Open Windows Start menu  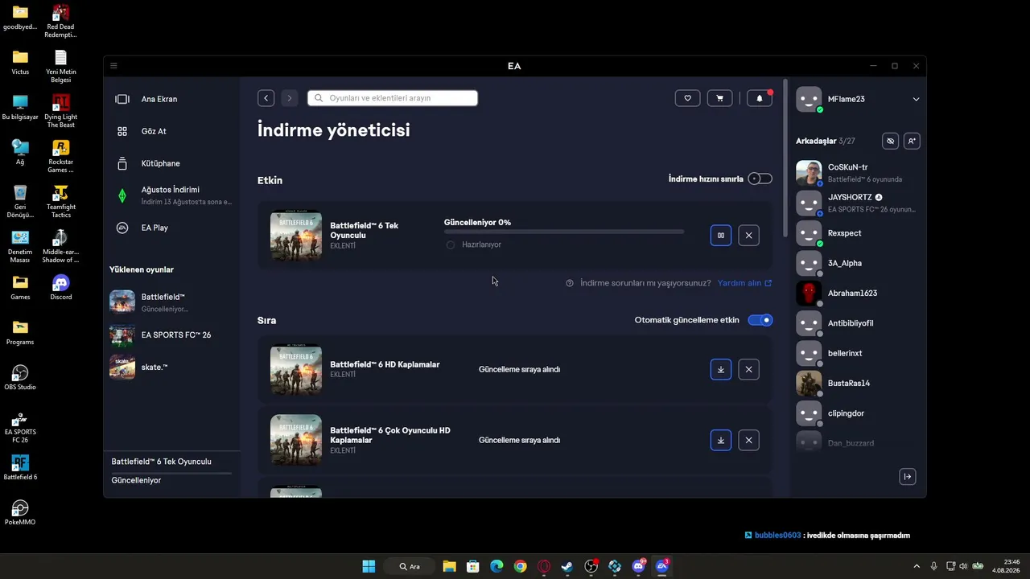tap(369, 566)
